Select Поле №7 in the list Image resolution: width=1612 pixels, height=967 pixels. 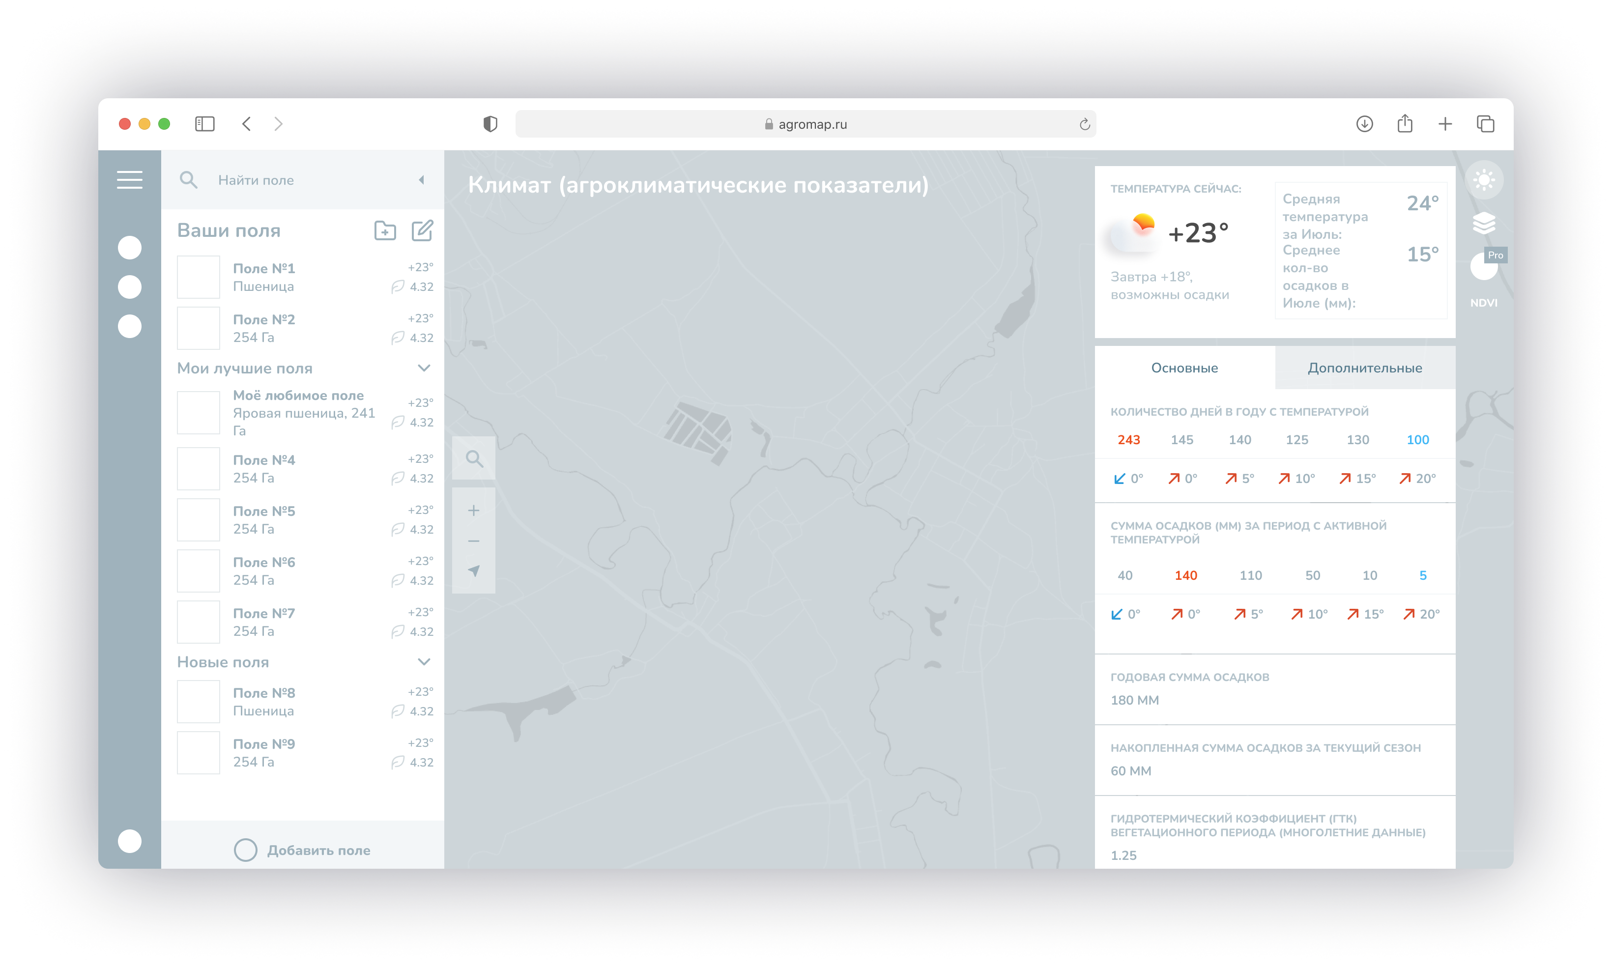point(306,622)
